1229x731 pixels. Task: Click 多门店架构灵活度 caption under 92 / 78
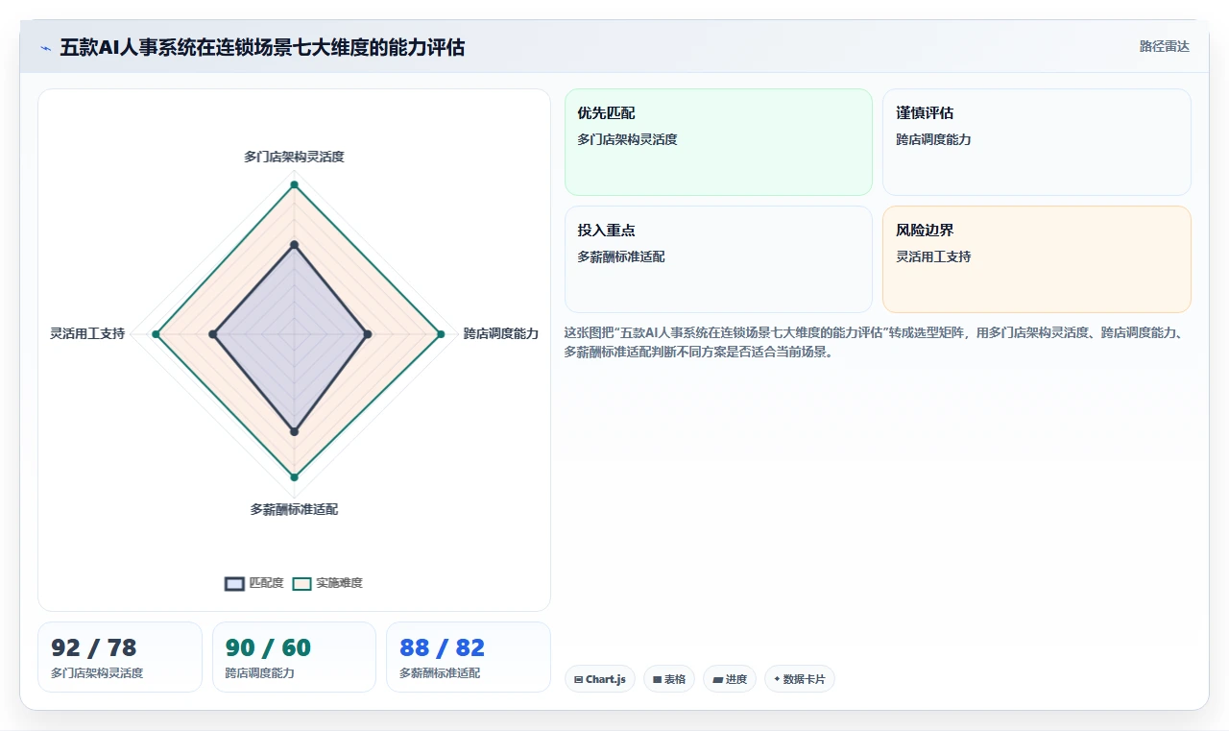coord(97,673)
